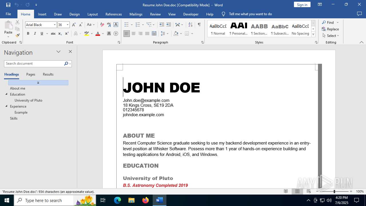Open File Explorer from the taskbar
The width and height of the screenshot is (366, 206).
pyautogui.click(x=132, y=200)
